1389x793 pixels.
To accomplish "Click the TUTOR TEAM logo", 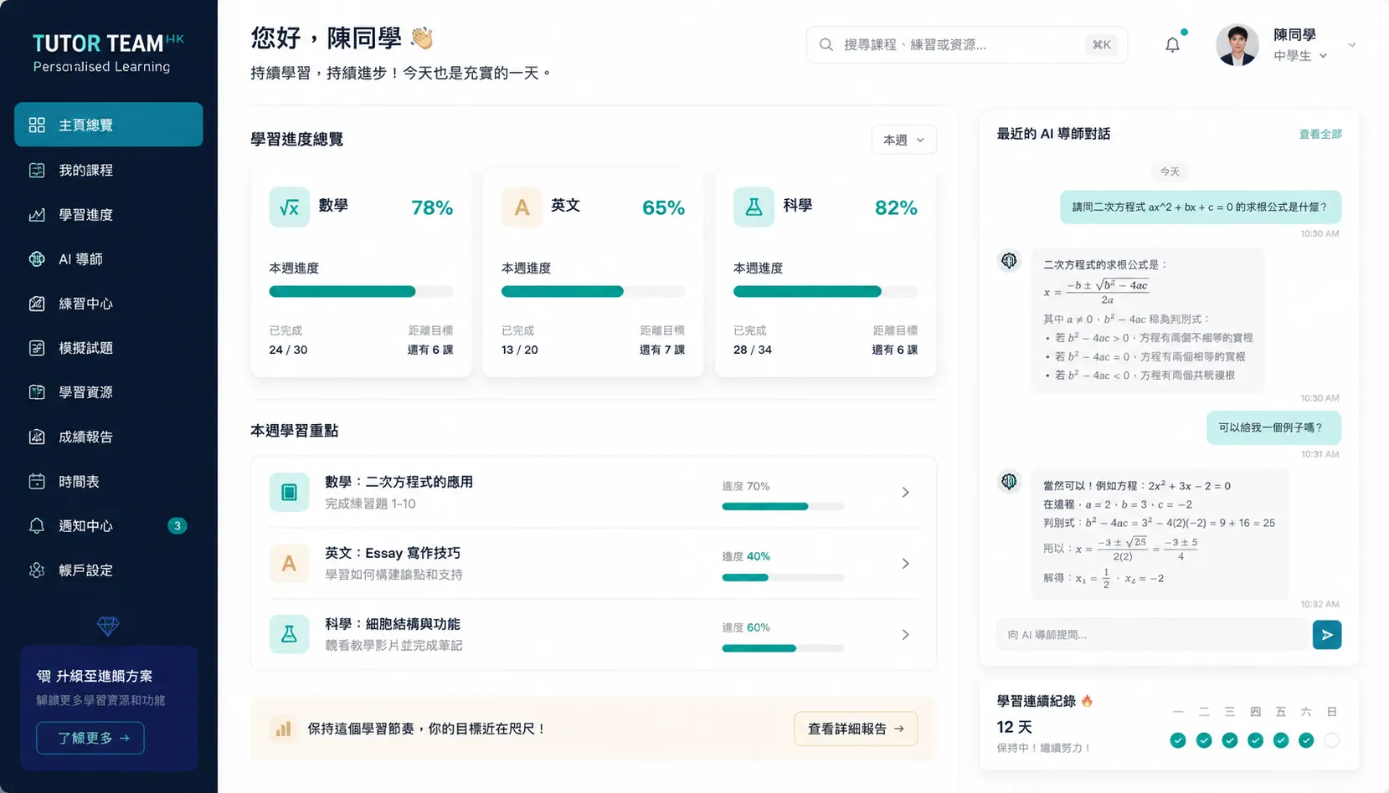I will (108, 53).
